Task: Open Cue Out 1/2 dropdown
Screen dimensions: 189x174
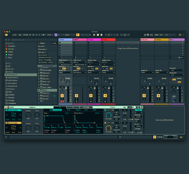Action: coord(177,70)
